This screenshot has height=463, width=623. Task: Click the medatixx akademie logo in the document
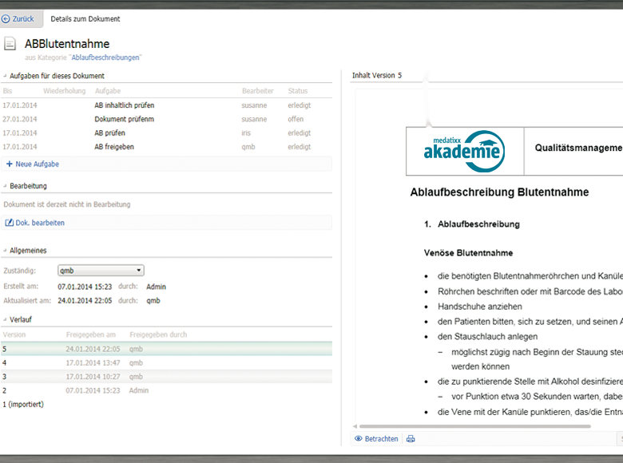point(464,150)
